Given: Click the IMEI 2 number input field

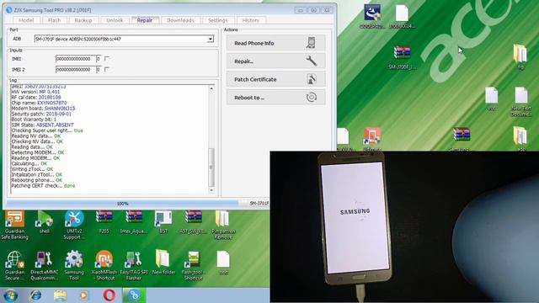Looking at the screenshot, I should [76, 69].
